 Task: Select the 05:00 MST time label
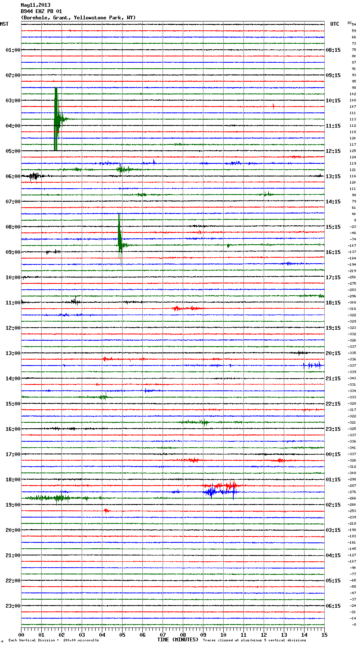click(13, 151)
